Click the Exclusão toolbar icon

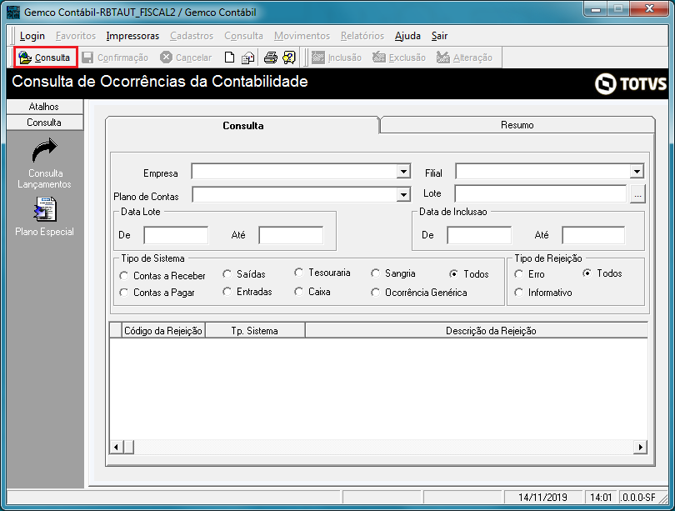[379, 58]
